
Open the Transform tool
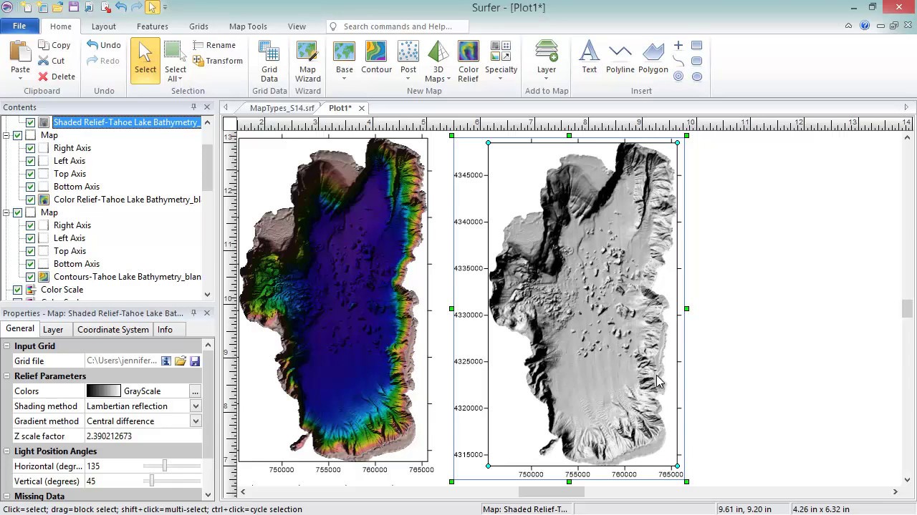[198, 61]
